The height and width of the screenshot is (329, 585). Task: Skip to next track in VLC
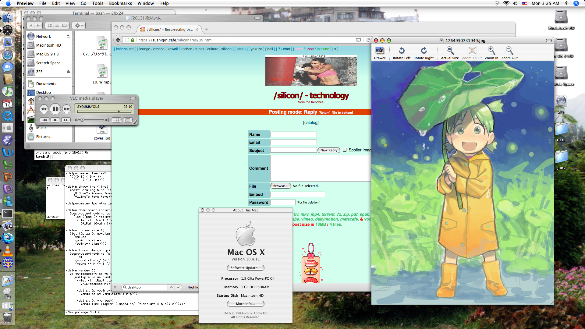pos(66,120)
